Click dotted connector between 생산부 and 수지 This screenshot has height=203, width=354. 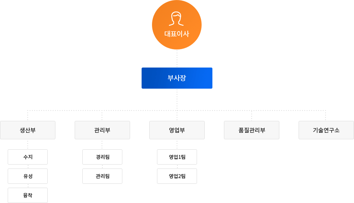[x=28, y=144]
